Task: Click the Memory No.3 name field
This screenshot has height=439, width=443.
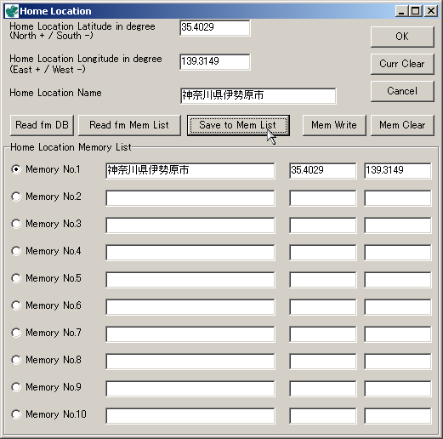Action: point(190,225)
